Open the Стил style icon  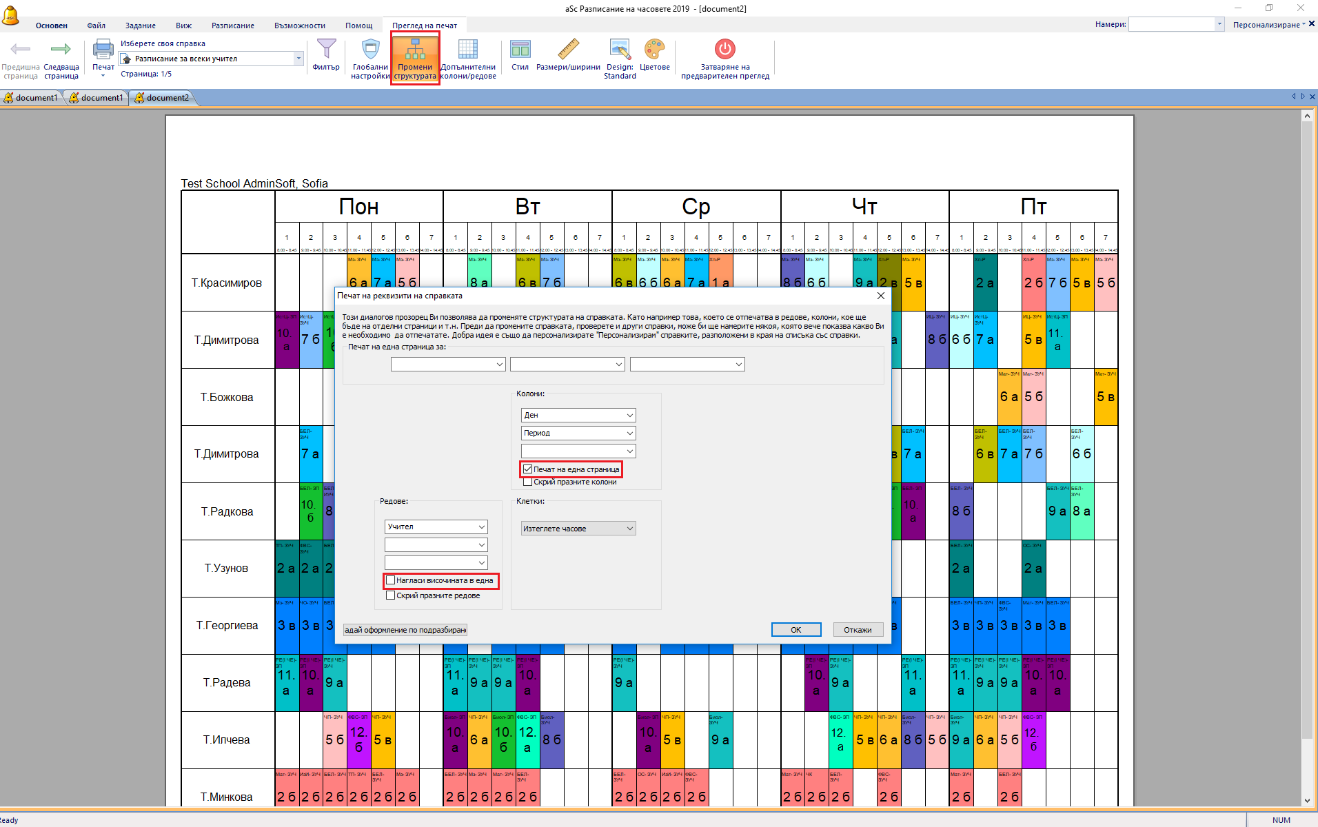point(520,49)
